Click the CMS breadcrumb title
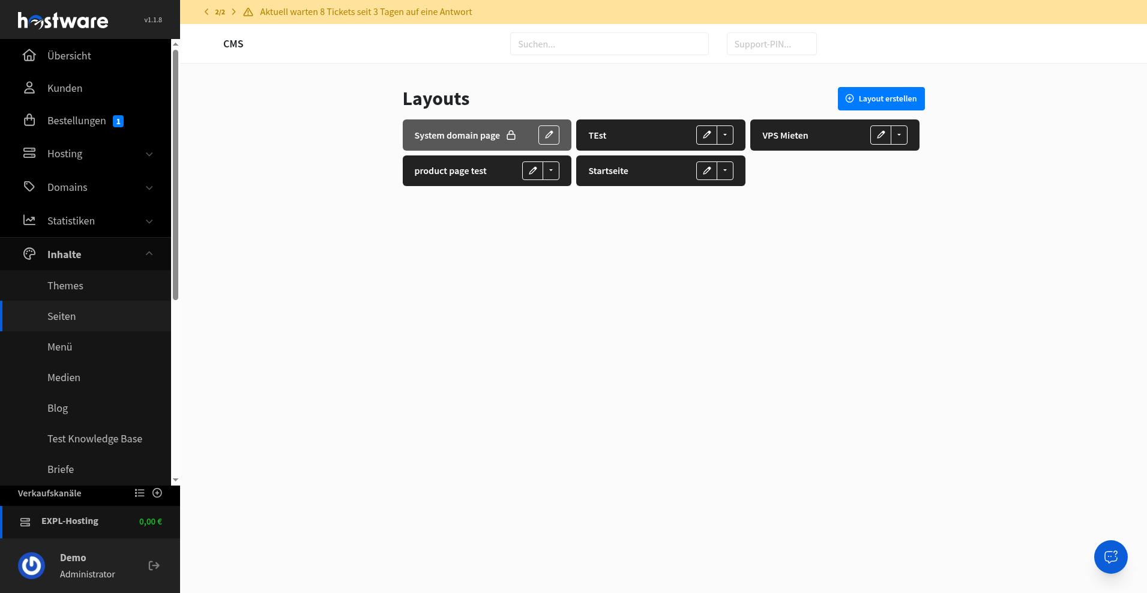This screenshot has width=1147, height=593. [233, 44]
